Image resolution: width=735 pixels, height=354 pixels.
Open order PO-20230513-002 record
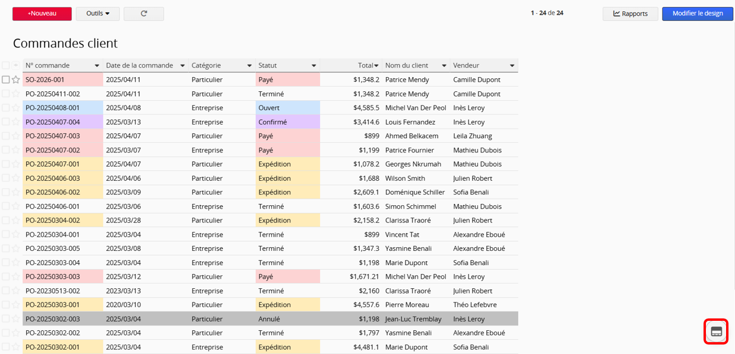pos(52,291)
